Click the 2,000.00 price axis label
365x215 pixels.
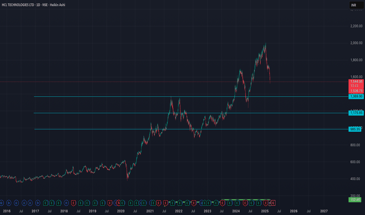[356, 43]
